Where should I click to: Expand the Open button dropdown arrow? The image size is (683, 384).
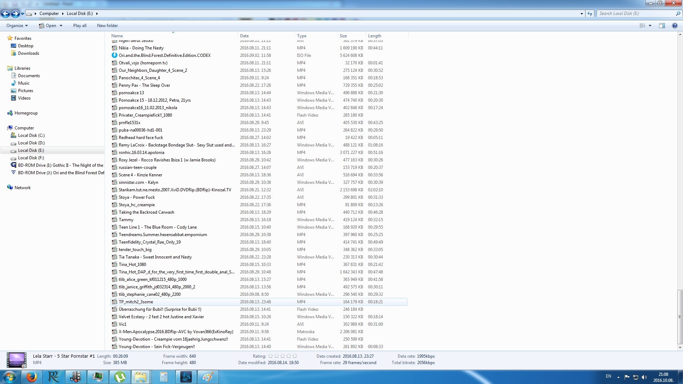click(x=61, y=26)
